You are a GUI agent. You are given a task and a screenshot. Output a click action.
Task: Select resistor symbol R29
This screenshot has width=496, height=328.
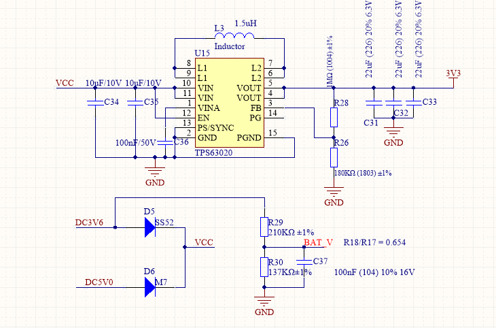coord(264,227)
